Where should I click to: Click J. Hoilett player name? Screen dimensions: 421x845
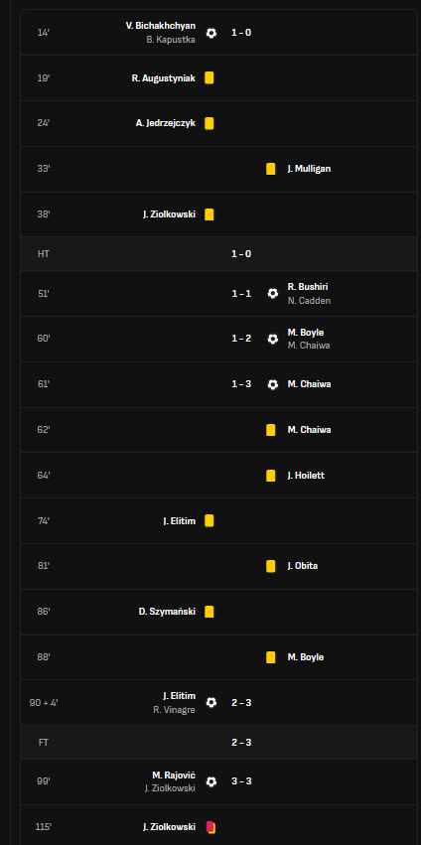[x=306, y=476]
